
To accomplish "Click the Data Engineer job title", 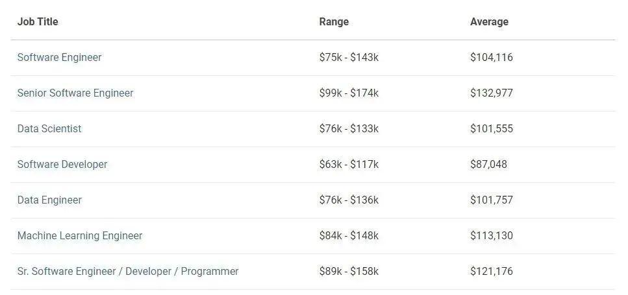I will coord(49,200).
